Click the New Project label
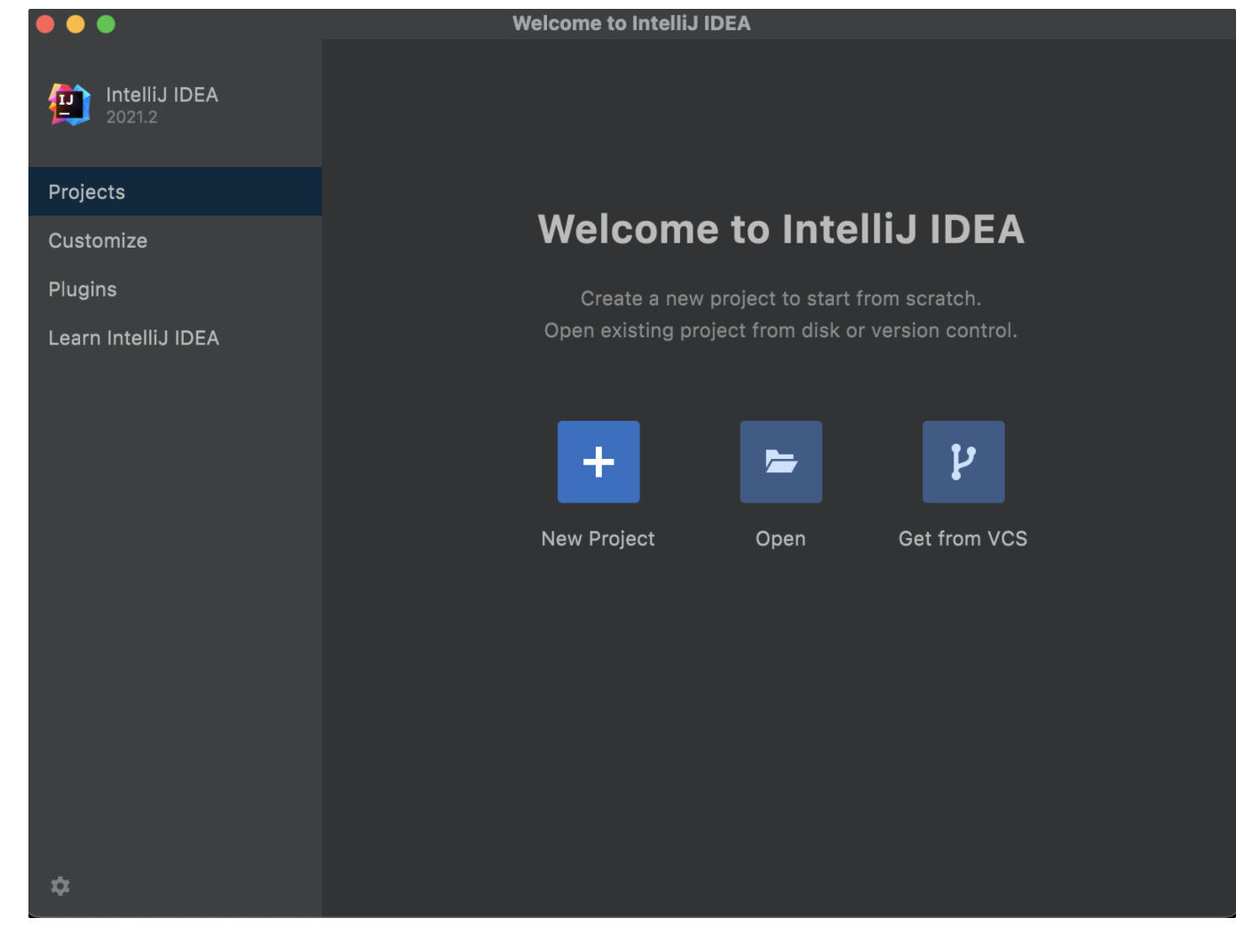This screenshot has height=934, width=1252. [598, 539]
